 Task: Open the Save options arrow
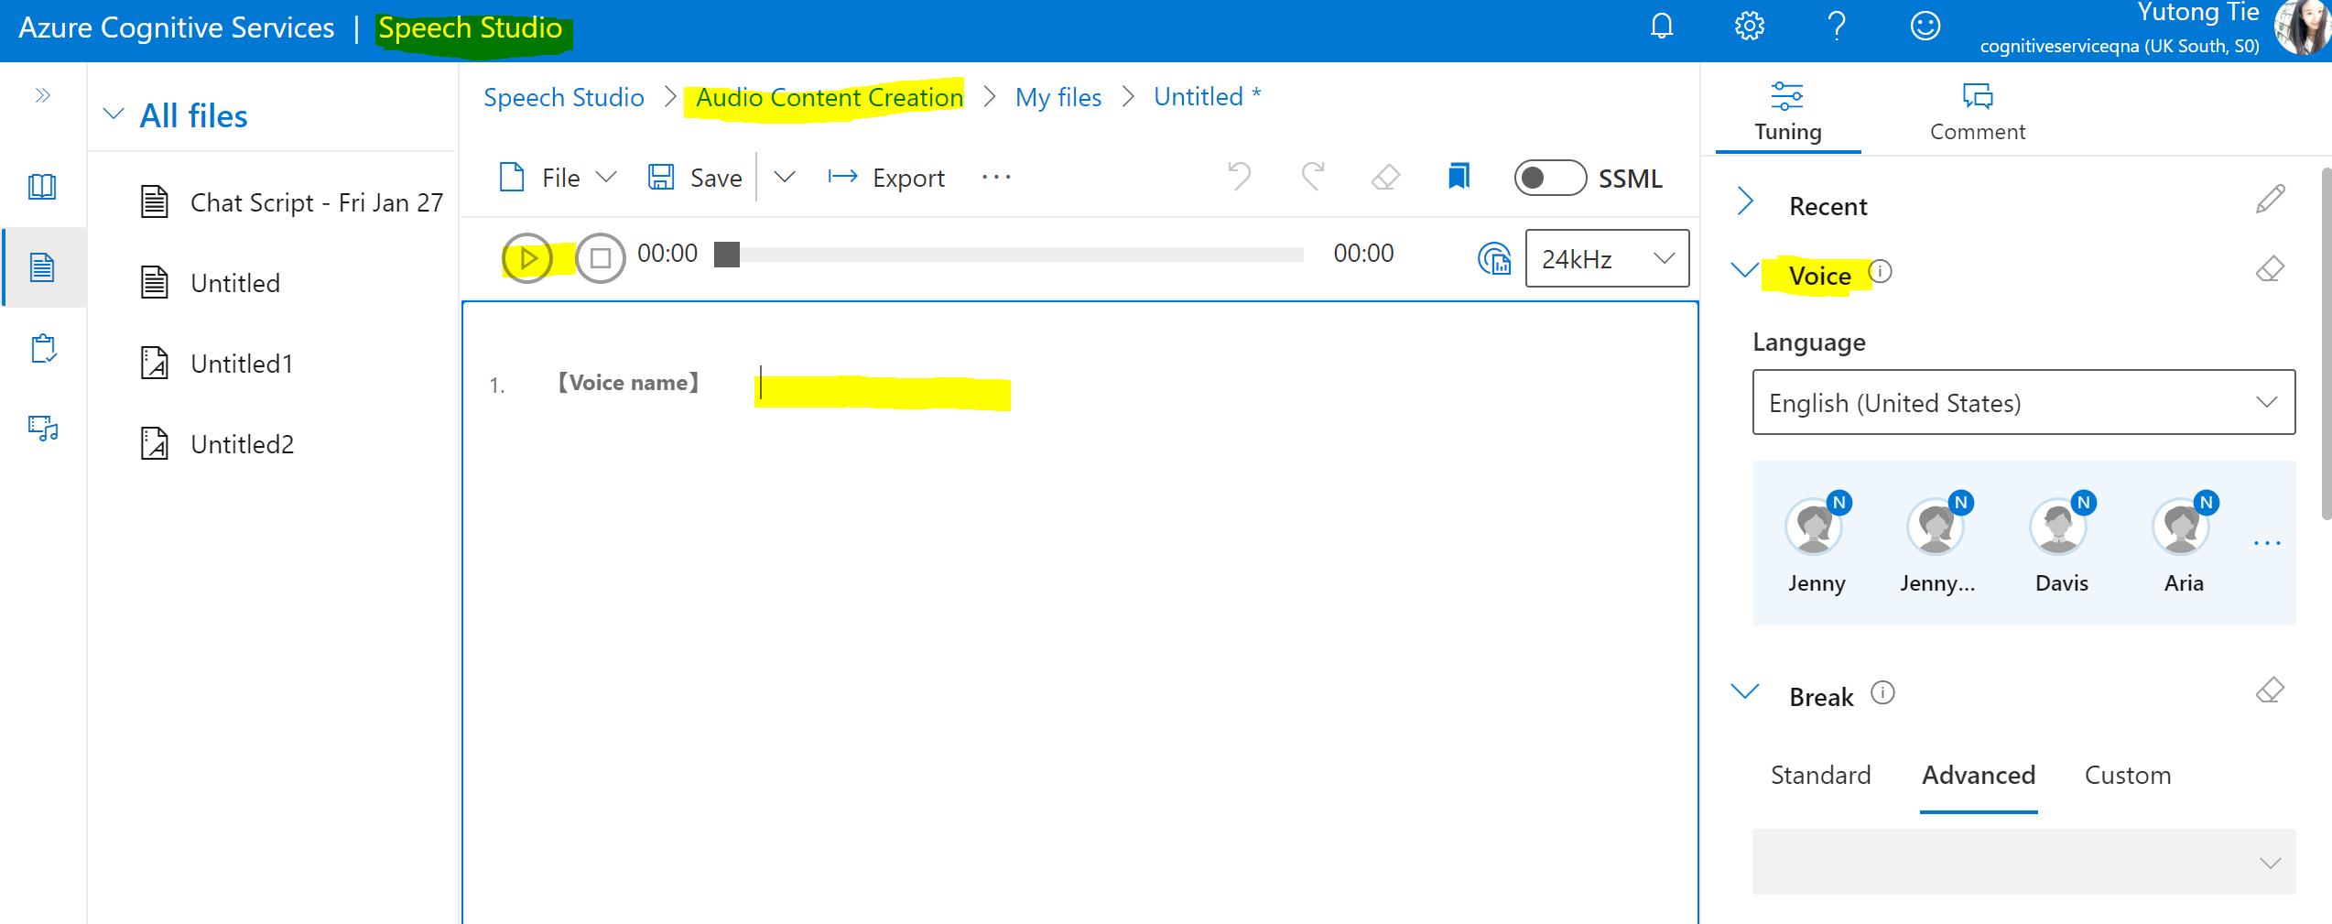785,176
